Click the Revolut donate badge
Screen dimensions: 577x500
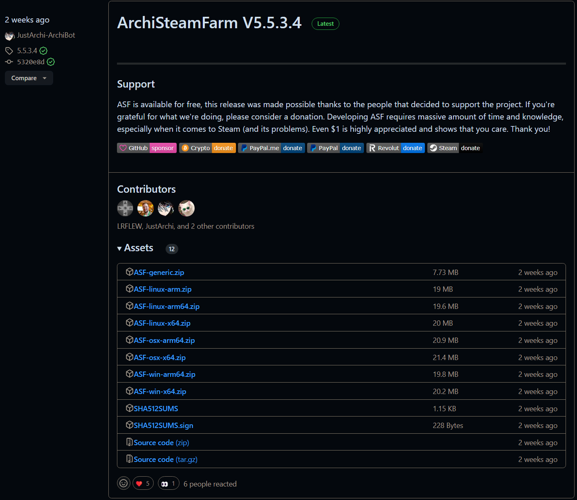(x=395, y=148)
